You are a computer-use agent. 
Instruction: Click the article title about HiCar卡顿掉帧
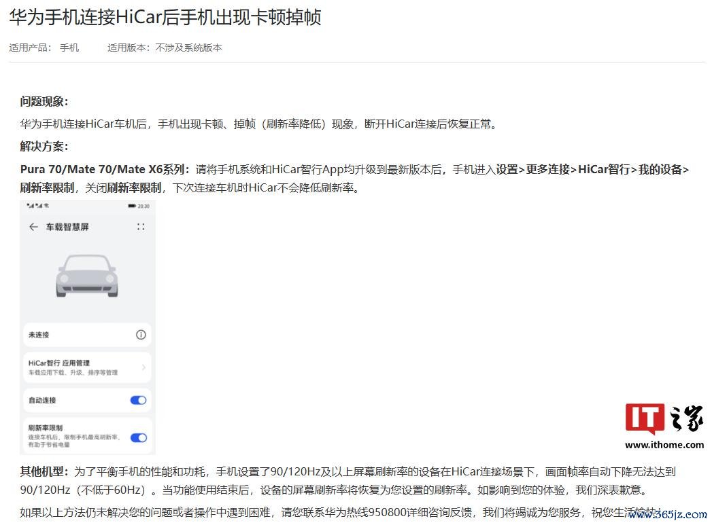[x=165, y=17]
